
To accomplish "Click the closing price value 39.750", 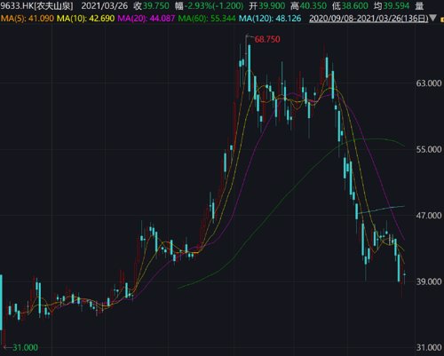I will click(x=156, y=5).
